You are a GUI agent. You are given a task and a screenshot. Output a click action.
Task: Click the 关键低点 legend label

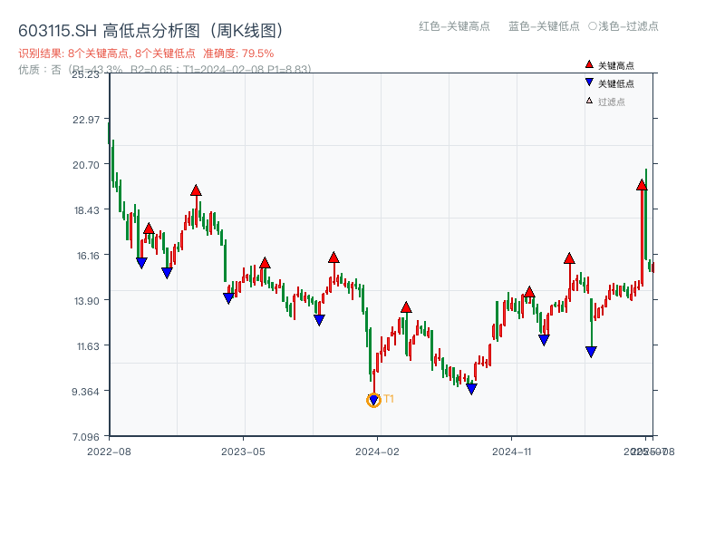coord(616,83)
